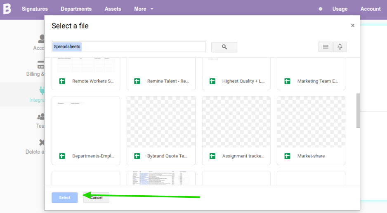Click sheet icon beside Market-share

(x=288, y=156)
